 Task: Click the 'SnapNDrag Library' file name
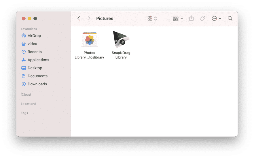(121, 55)
